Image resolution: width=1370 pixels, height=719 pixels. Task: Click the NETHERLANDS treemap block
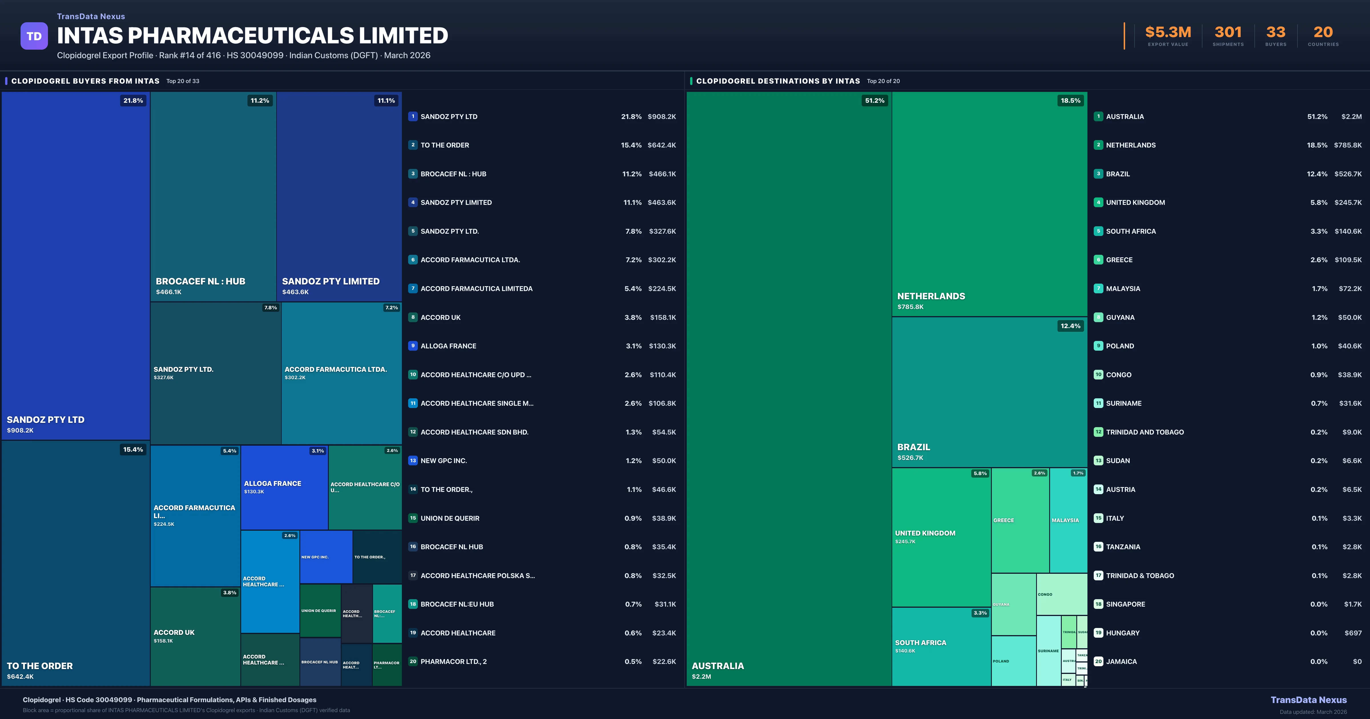pyautogui.click(x=989, y=204)
